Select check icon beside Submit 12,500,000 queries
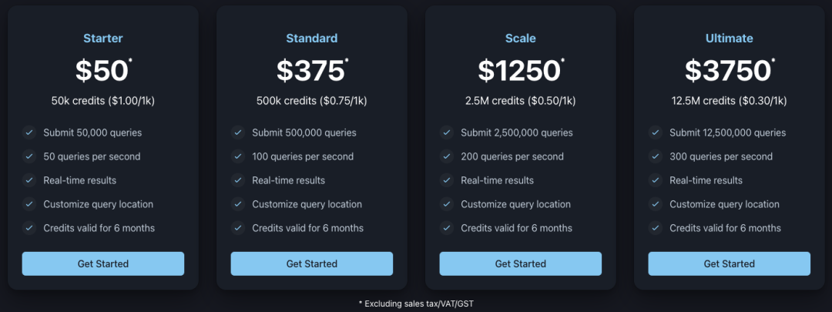The width and height of the screenshot is (832, 312). pyautogui.click(x=656, y=133)
